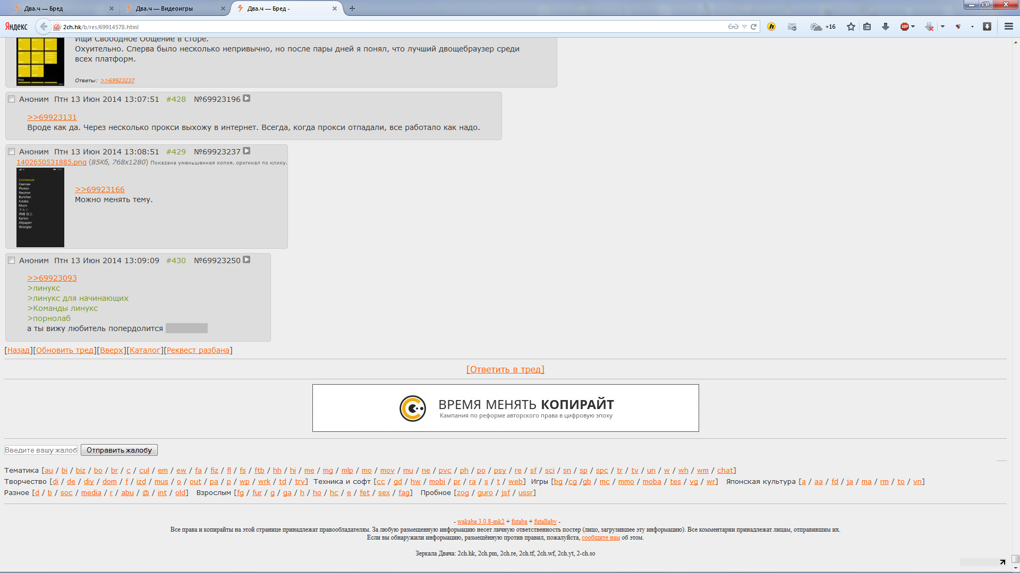Viewport: 1020px width, 573px height.
Task: Expand dropdown beside the crossed download icon
Action: (x=942, y=27)
